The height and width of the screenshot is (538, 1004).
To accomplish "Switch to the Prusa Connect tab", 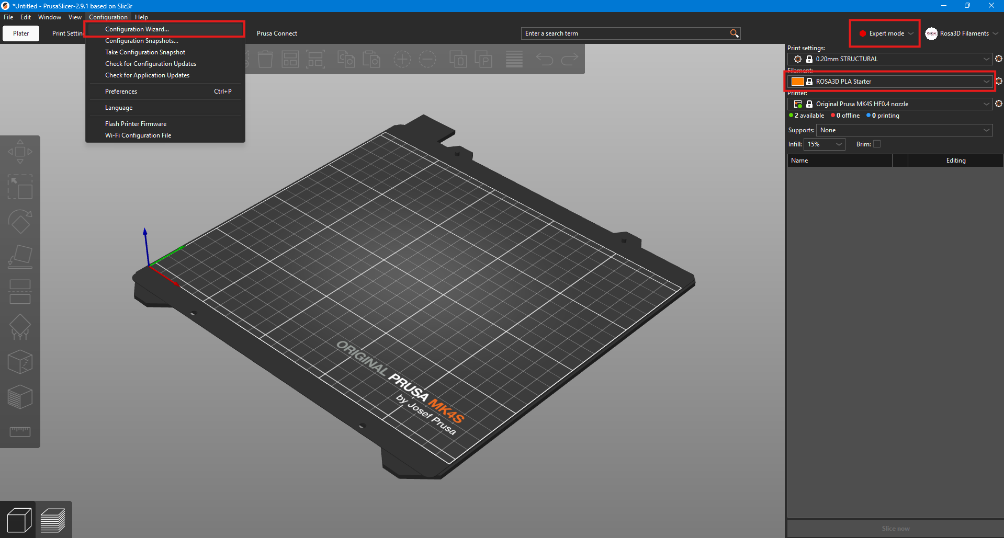I will (x=277, y=33).
